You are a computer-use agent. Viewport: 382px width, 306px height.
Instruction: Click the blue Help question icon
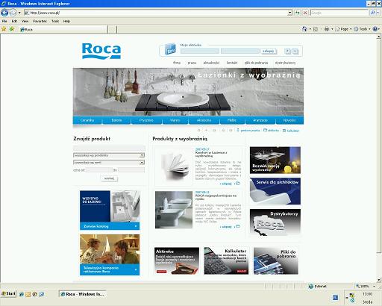click(x=375, y=29)
